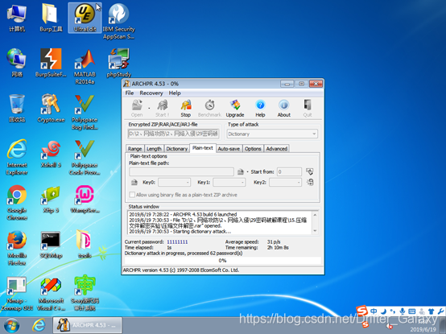Select the BurpSuite desktop shortcut
Viewport: 446px width, 334px height.
pos(51,63)
